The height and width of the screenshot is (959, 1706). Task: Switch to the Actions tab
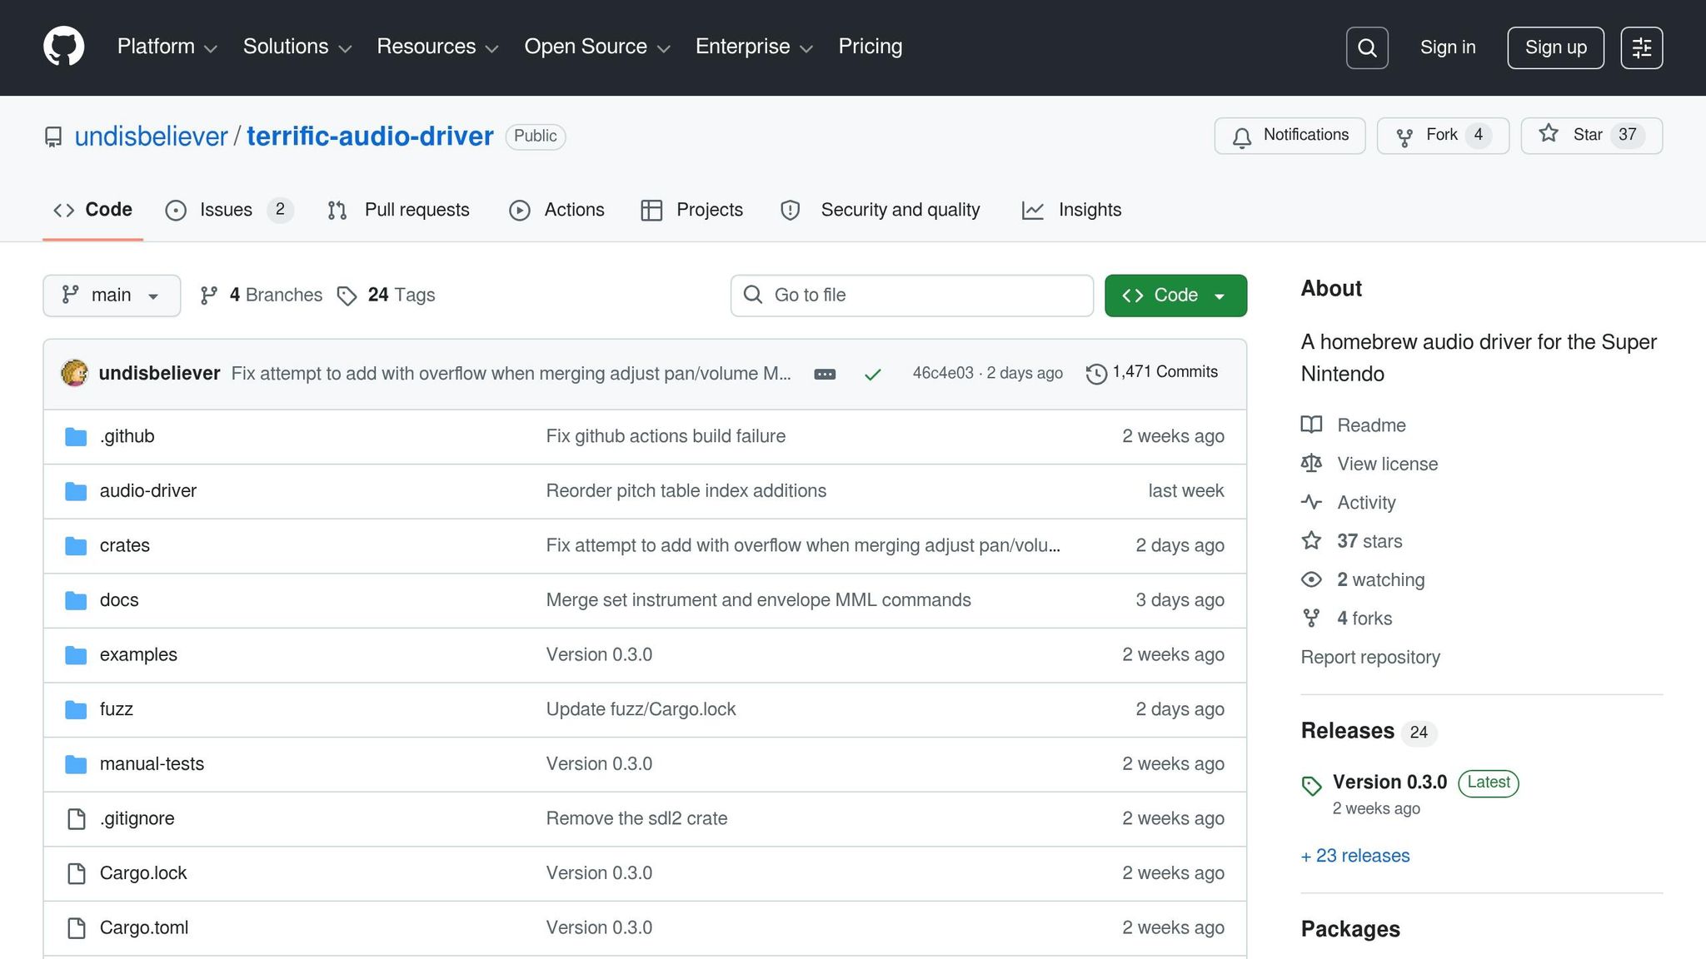pos(556,210)
